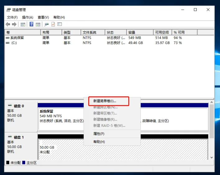Image resolution: width=220 pixels, height=175 pixels.
Task: Click the drive icon beside (C:) row
Action: click(x=7, y=43)
